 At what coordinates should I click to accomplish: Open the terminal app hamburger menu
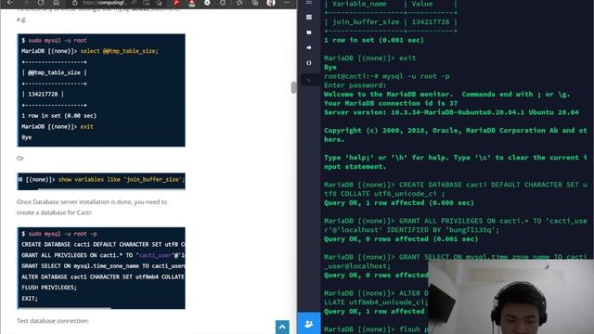click(x=309, y=3)
